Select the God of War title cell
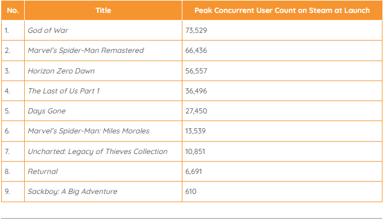Screen dimensions: 386x221 click(x=103, y=31)
